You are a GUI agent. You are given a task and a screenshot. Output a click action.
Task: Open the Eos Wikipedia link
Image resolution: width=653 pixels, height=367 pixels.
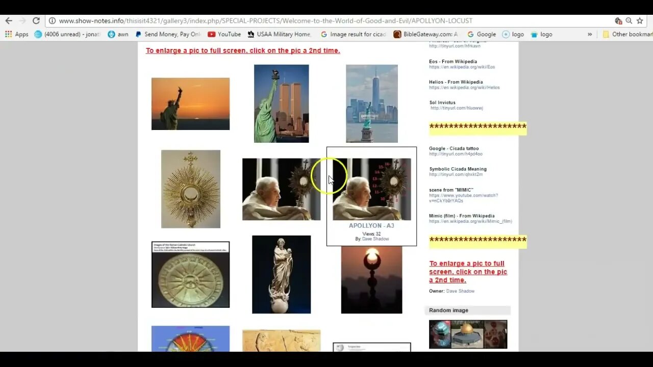[462, 67]
